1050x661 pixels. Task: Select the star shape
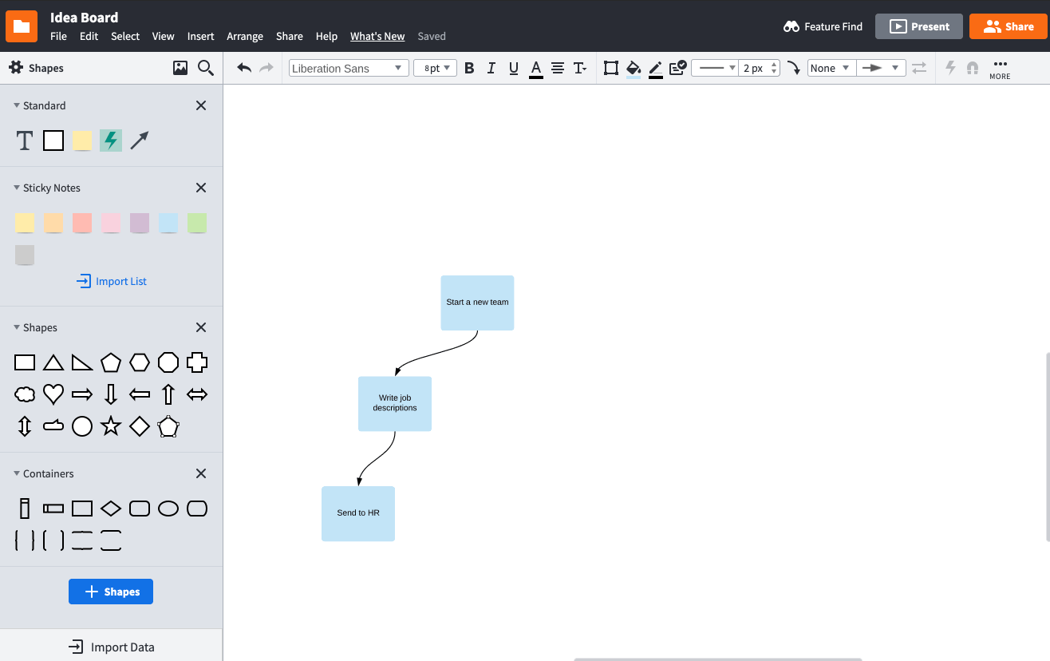[111, 425]
